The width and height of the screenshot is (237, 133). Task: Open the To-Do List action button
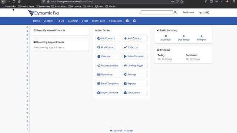point(135,47)
